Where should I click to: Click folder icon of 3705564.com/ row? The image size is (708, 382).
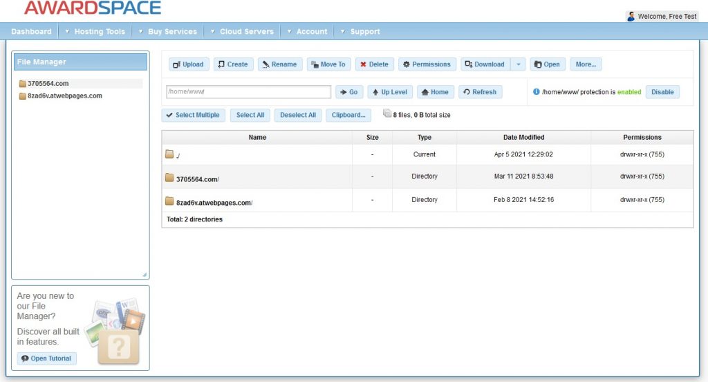coord(169,177)
